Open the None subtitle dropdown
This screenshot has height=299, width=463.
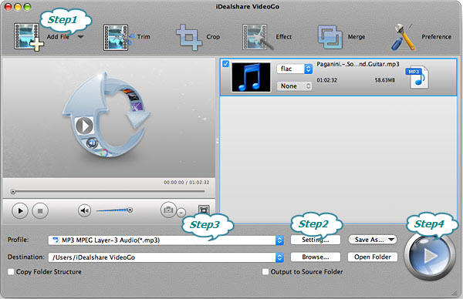click(295, 86)
